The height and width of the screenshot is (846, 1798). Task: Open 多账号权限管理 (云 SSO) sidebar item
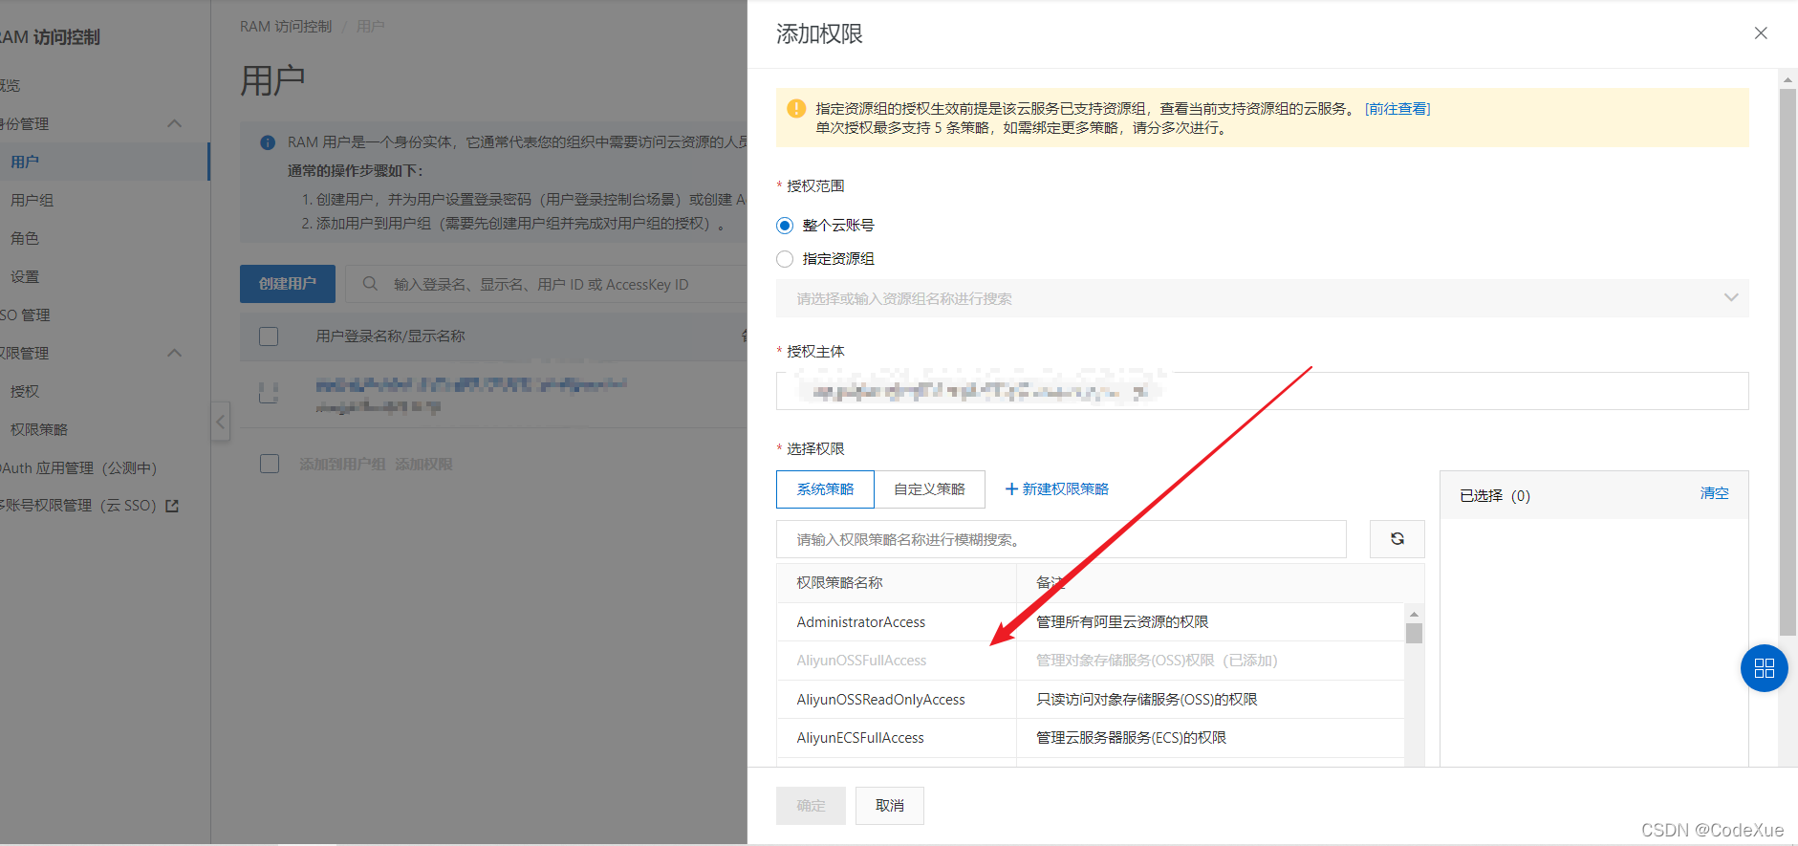(x=90, y=506)
